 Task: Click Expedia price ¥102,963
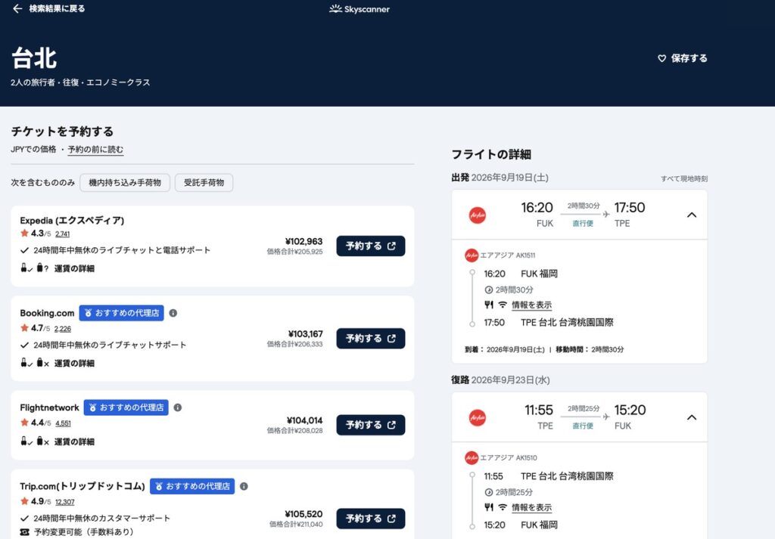pyautogui.click(x=303, y=241)
